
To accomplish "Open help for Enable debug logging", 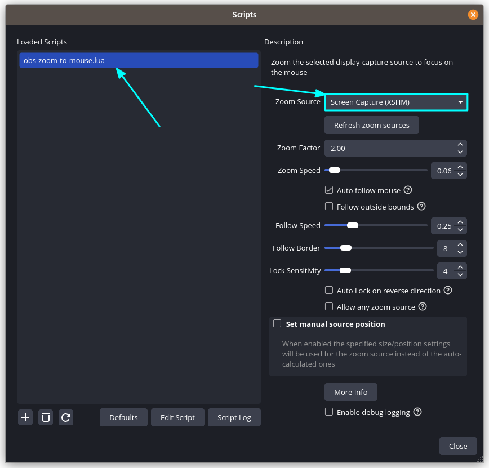I will 417,412.
